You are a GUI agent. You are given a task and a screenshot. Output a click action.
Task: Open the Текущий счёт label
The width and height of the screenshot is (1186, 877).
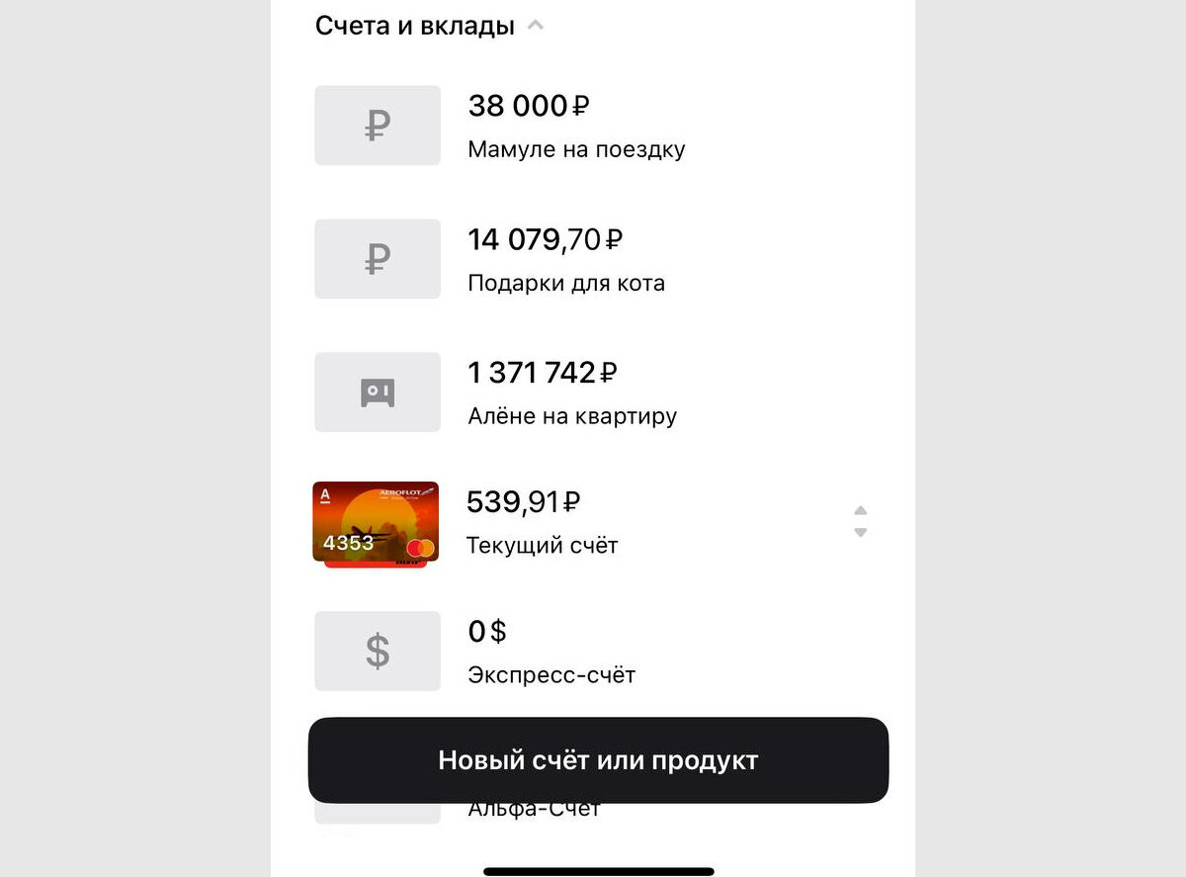543,545
